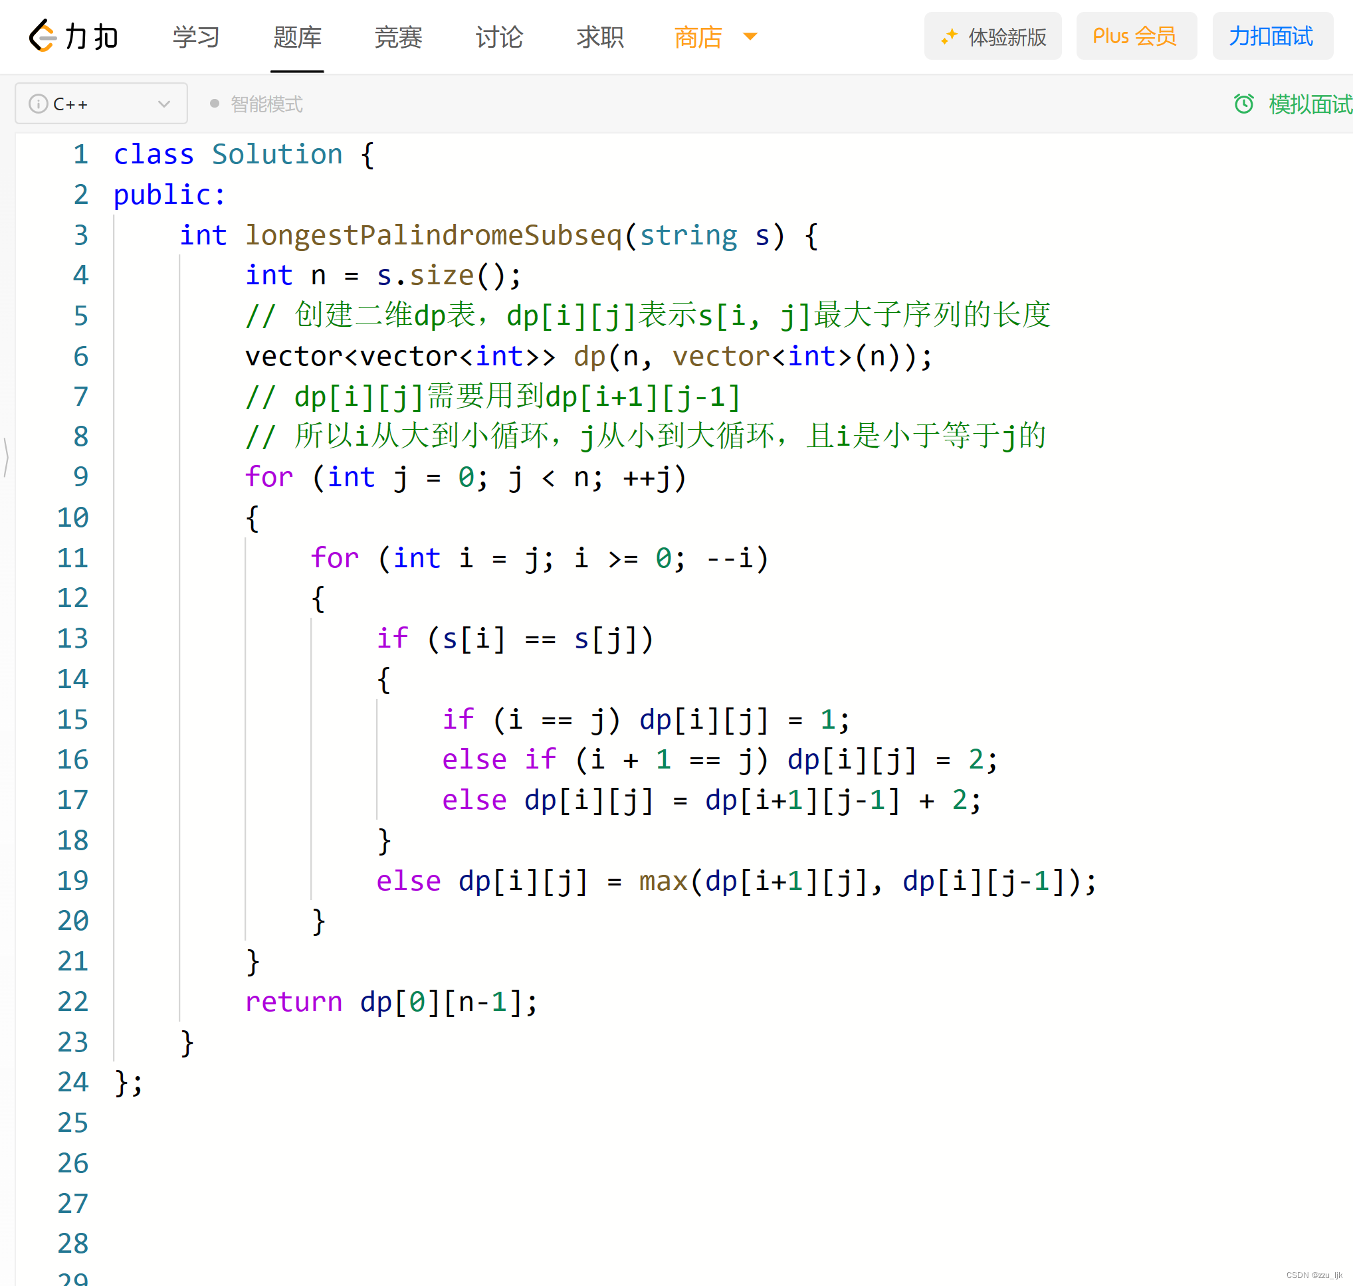Go to the 讨论 section
This screenshot has height=1286, width=1353.
499,37
